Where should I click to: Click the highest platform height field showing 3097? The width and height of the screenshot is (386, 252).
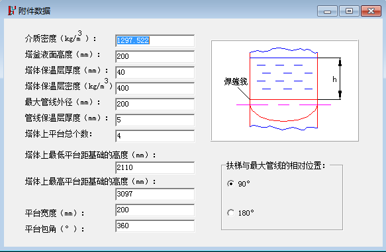click(x=155, y=194)
